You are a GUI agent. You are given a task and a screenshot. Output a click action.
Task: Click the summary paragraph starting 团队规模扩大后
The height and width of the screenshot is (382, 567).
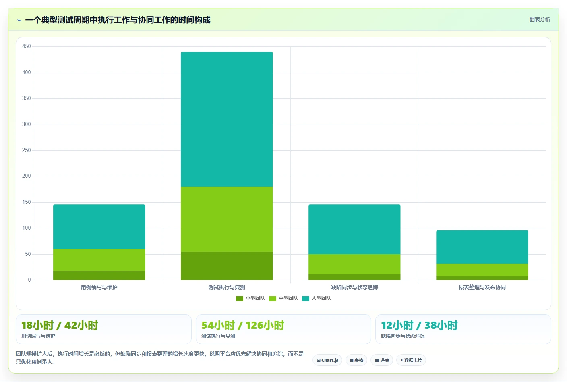click(160, 358)
